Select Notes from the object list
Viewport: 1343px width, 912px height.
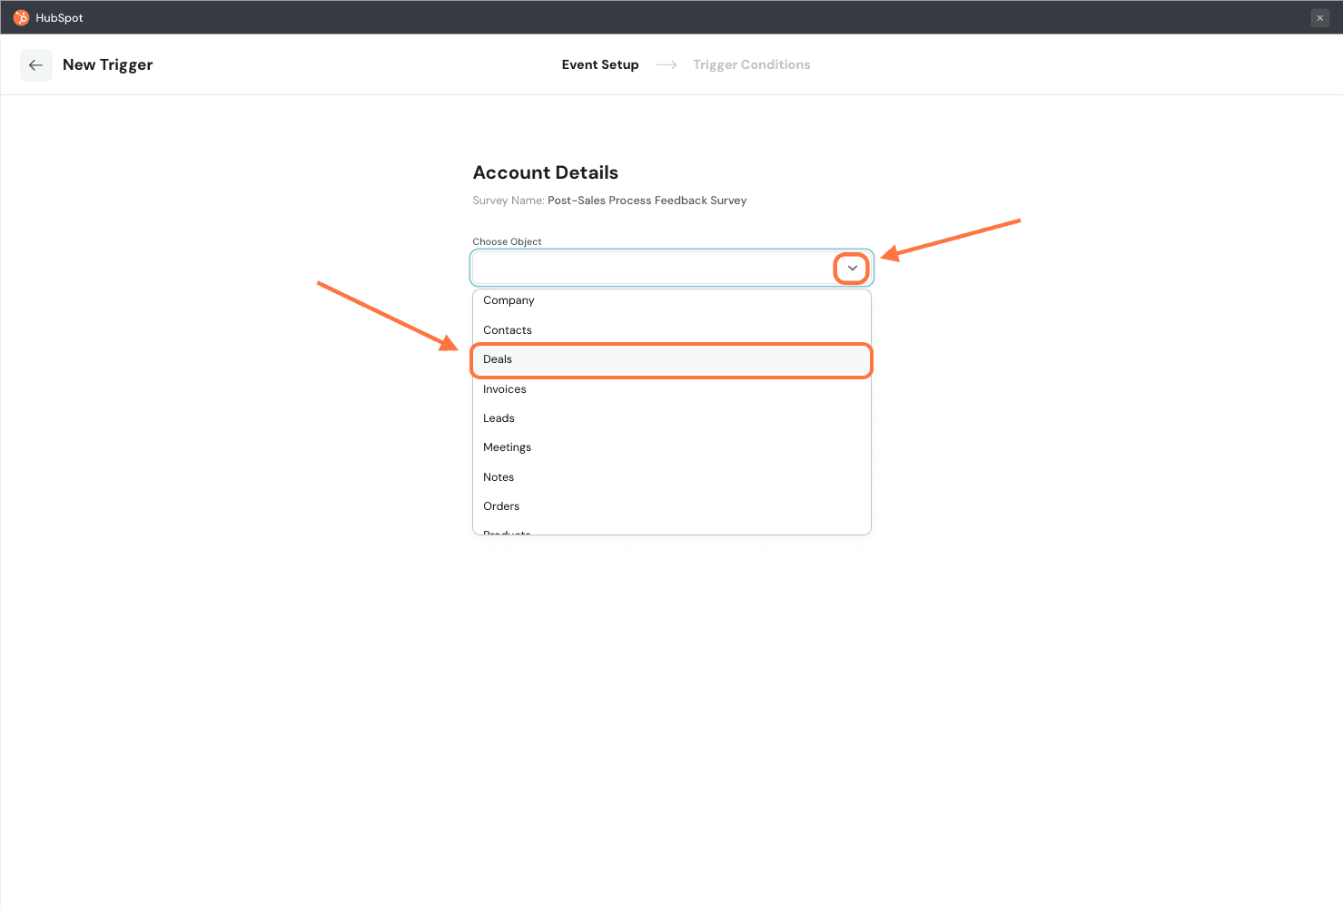499,477
